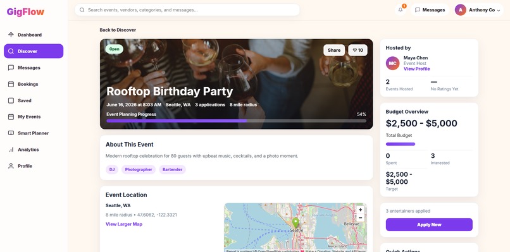Click the search magnifier icon in top bar

coord(82,10)
